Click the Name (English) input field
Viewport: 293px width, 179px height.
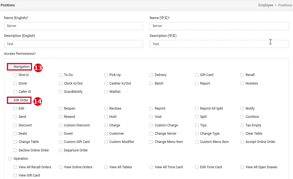(73, 26)
